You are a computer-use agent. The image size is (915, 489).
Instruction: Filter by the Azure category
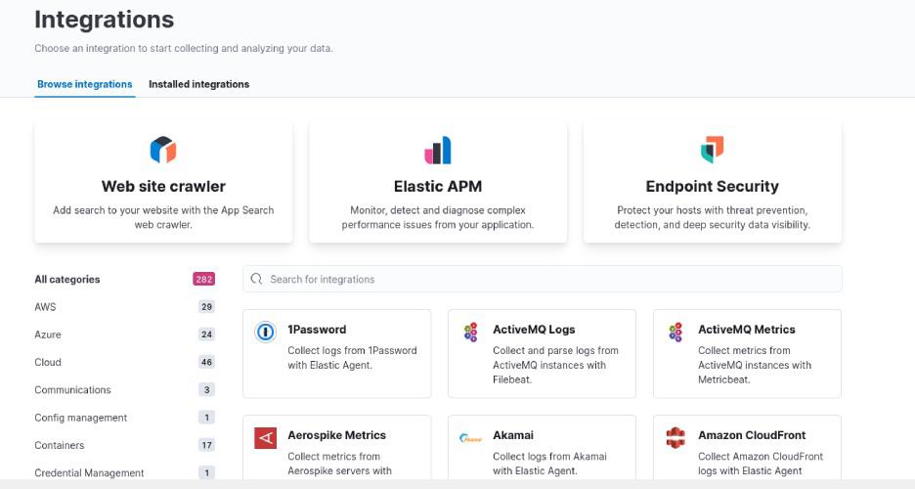pyautogui.click(x=48, y=334)
